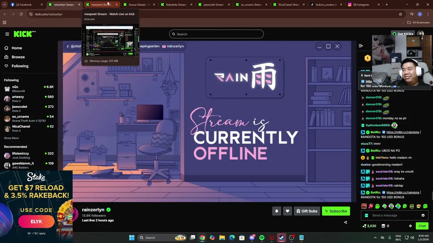This screenshot has height=243, width=433.
Task: Open All Bookmarks folder
Action: (x=418, y=23)
